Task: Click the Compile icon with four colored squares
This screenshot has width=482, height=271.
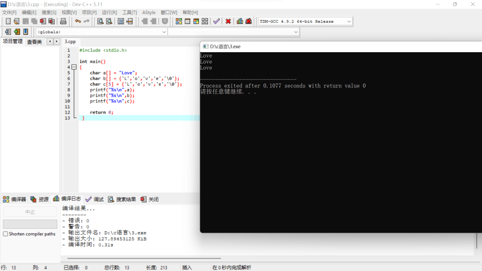Action: coord(179,21)
